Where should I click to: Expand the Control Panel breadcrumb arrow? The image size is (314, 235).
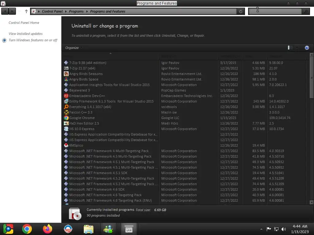(66, 11)
